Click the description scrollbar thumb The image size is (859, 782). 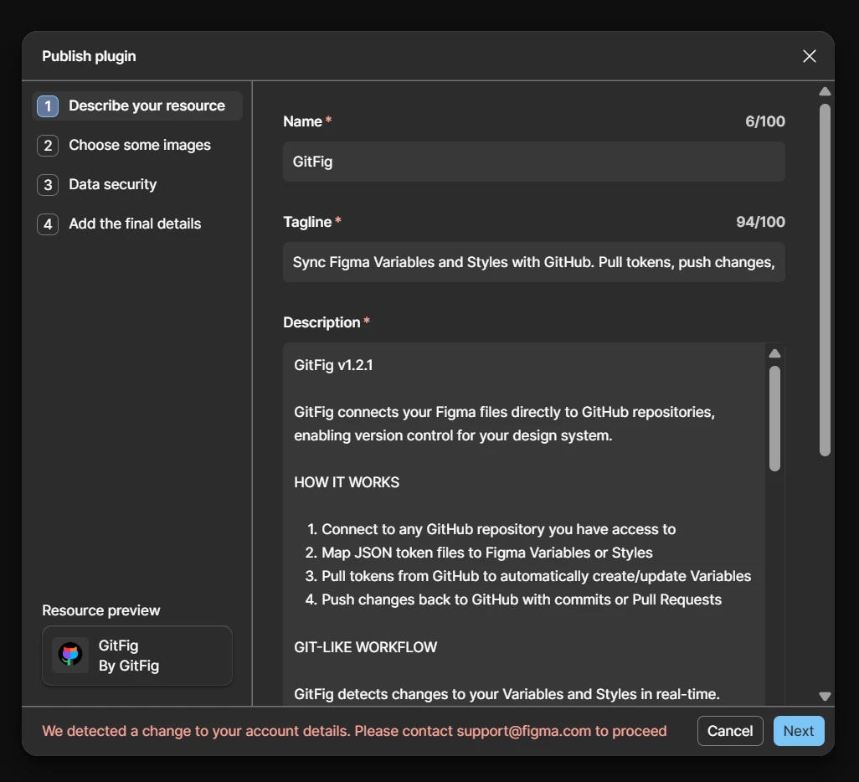[774, 418]
